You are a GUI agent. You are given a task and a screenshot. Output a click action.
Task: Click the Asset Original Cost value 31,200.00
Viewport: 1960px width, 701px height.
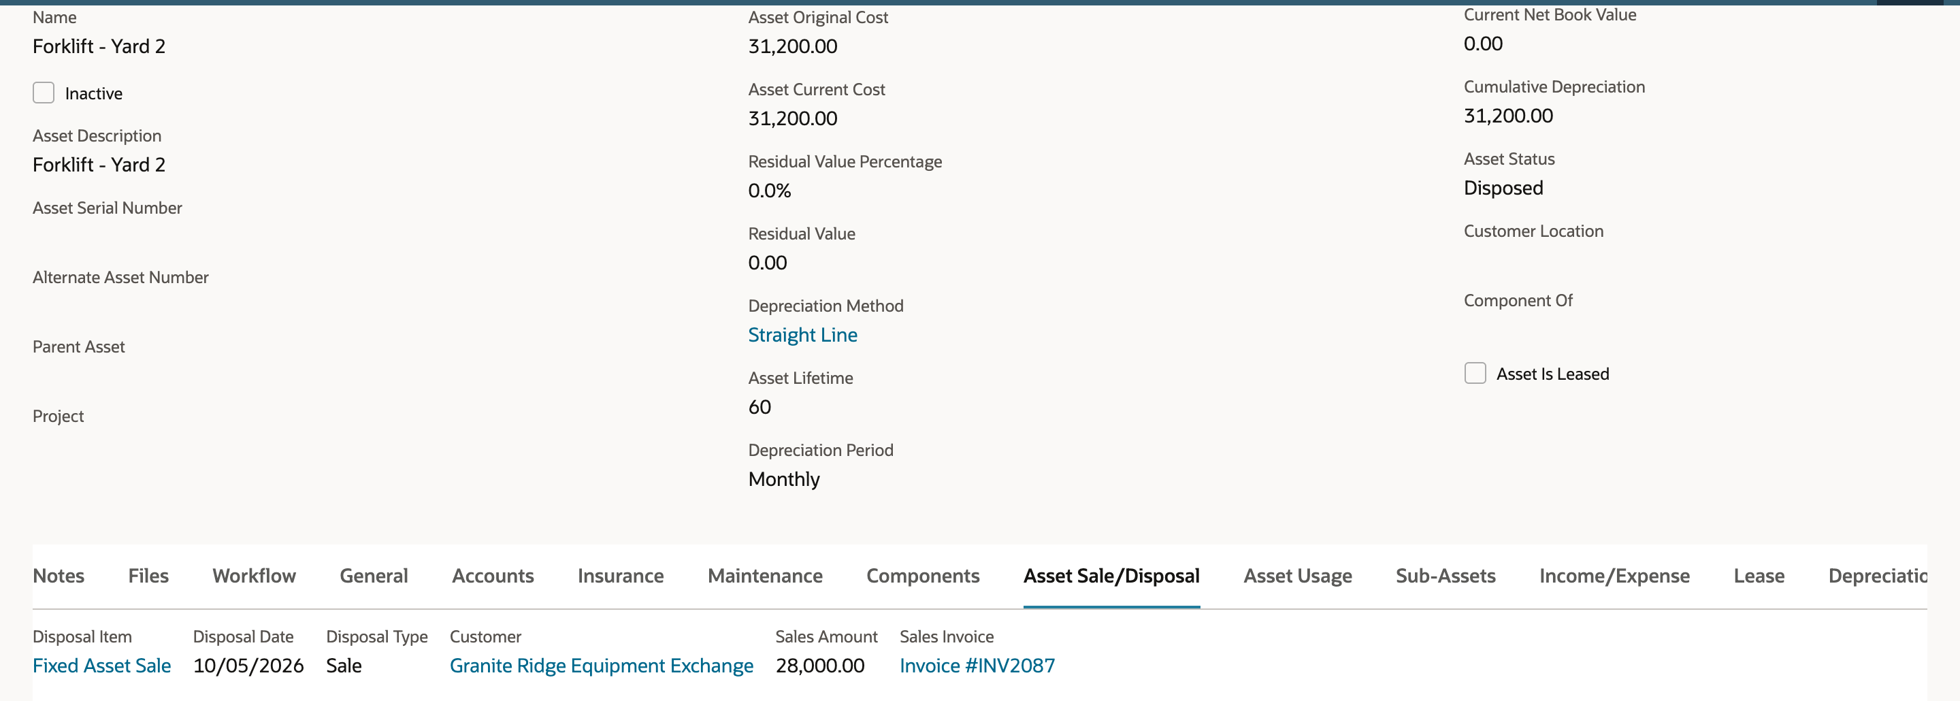(792, 46)
